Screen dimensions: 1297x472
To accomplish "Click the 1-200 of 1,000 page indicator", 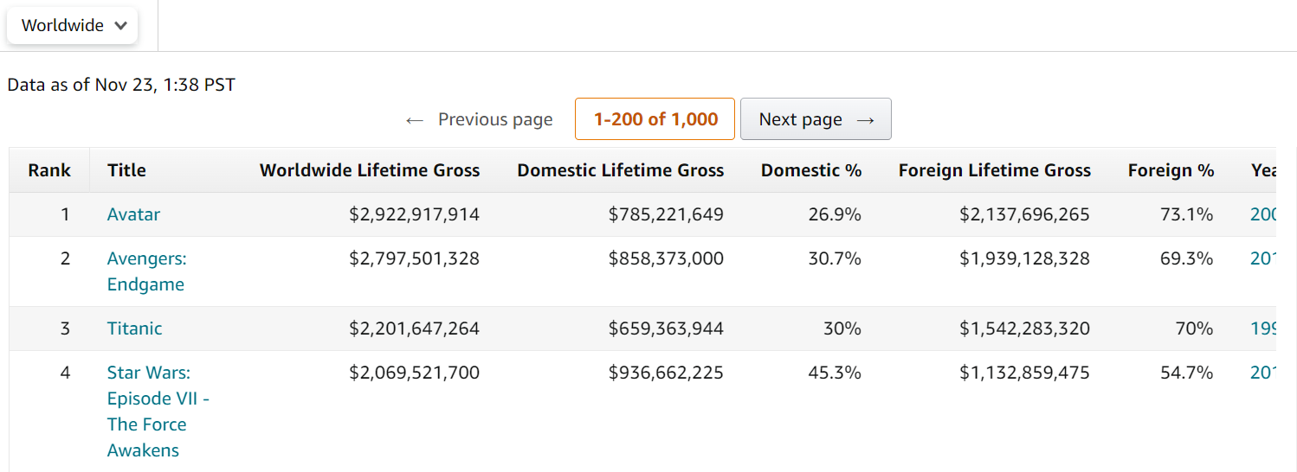I will coord(655,119).
